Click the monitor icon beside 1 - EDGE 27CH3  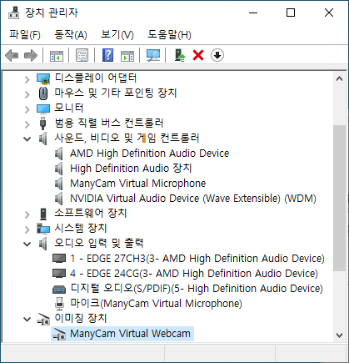[59, 259]
